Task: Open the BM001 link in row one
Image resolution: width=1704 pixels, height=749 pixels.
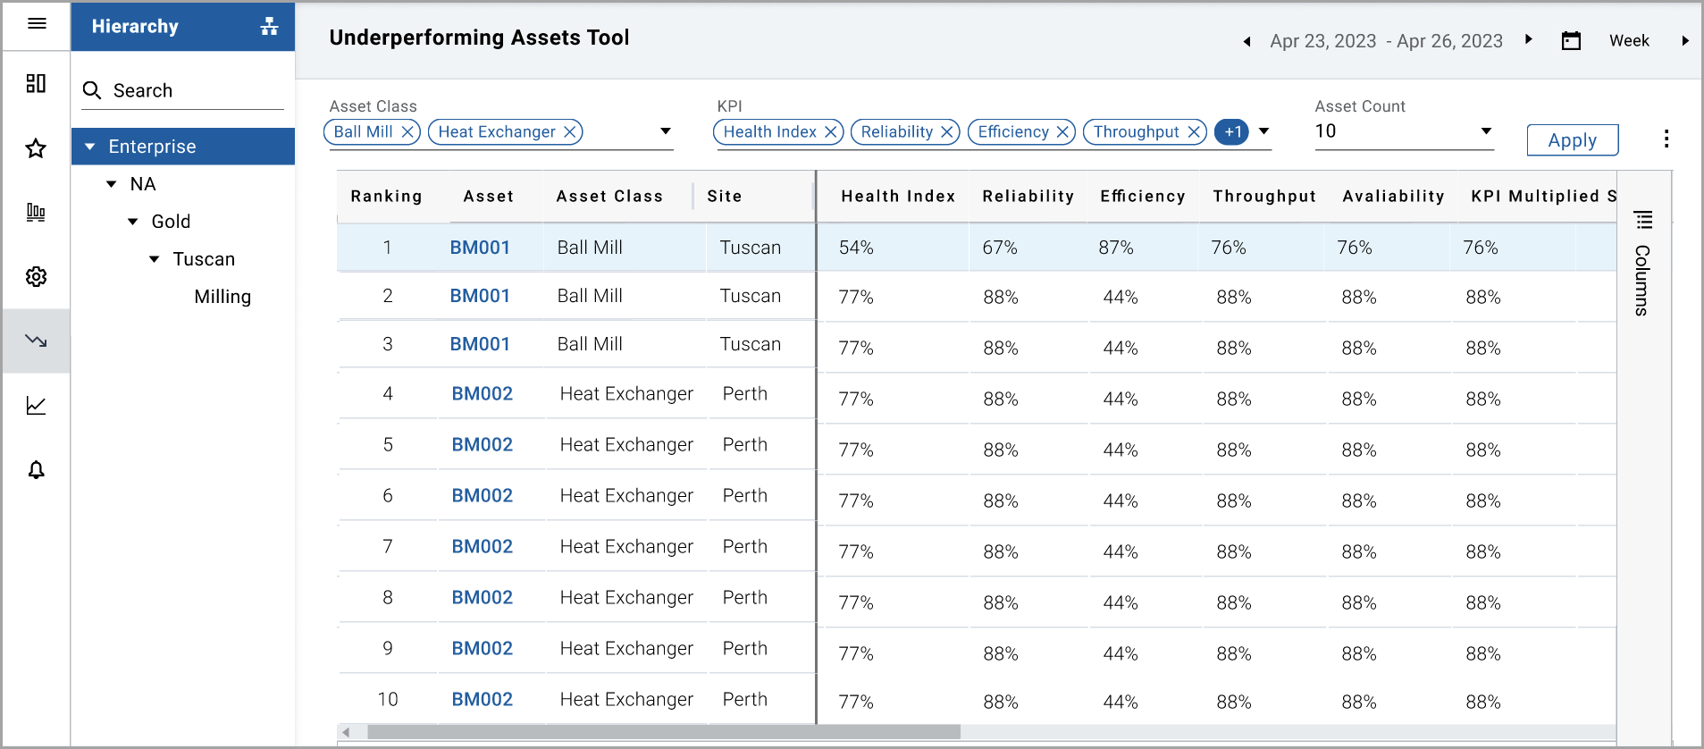Action: (x=480, y=248)
